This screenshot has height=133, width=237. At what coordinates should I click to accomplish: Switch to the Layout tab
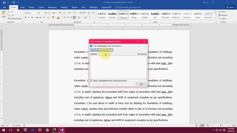[41, 7]
